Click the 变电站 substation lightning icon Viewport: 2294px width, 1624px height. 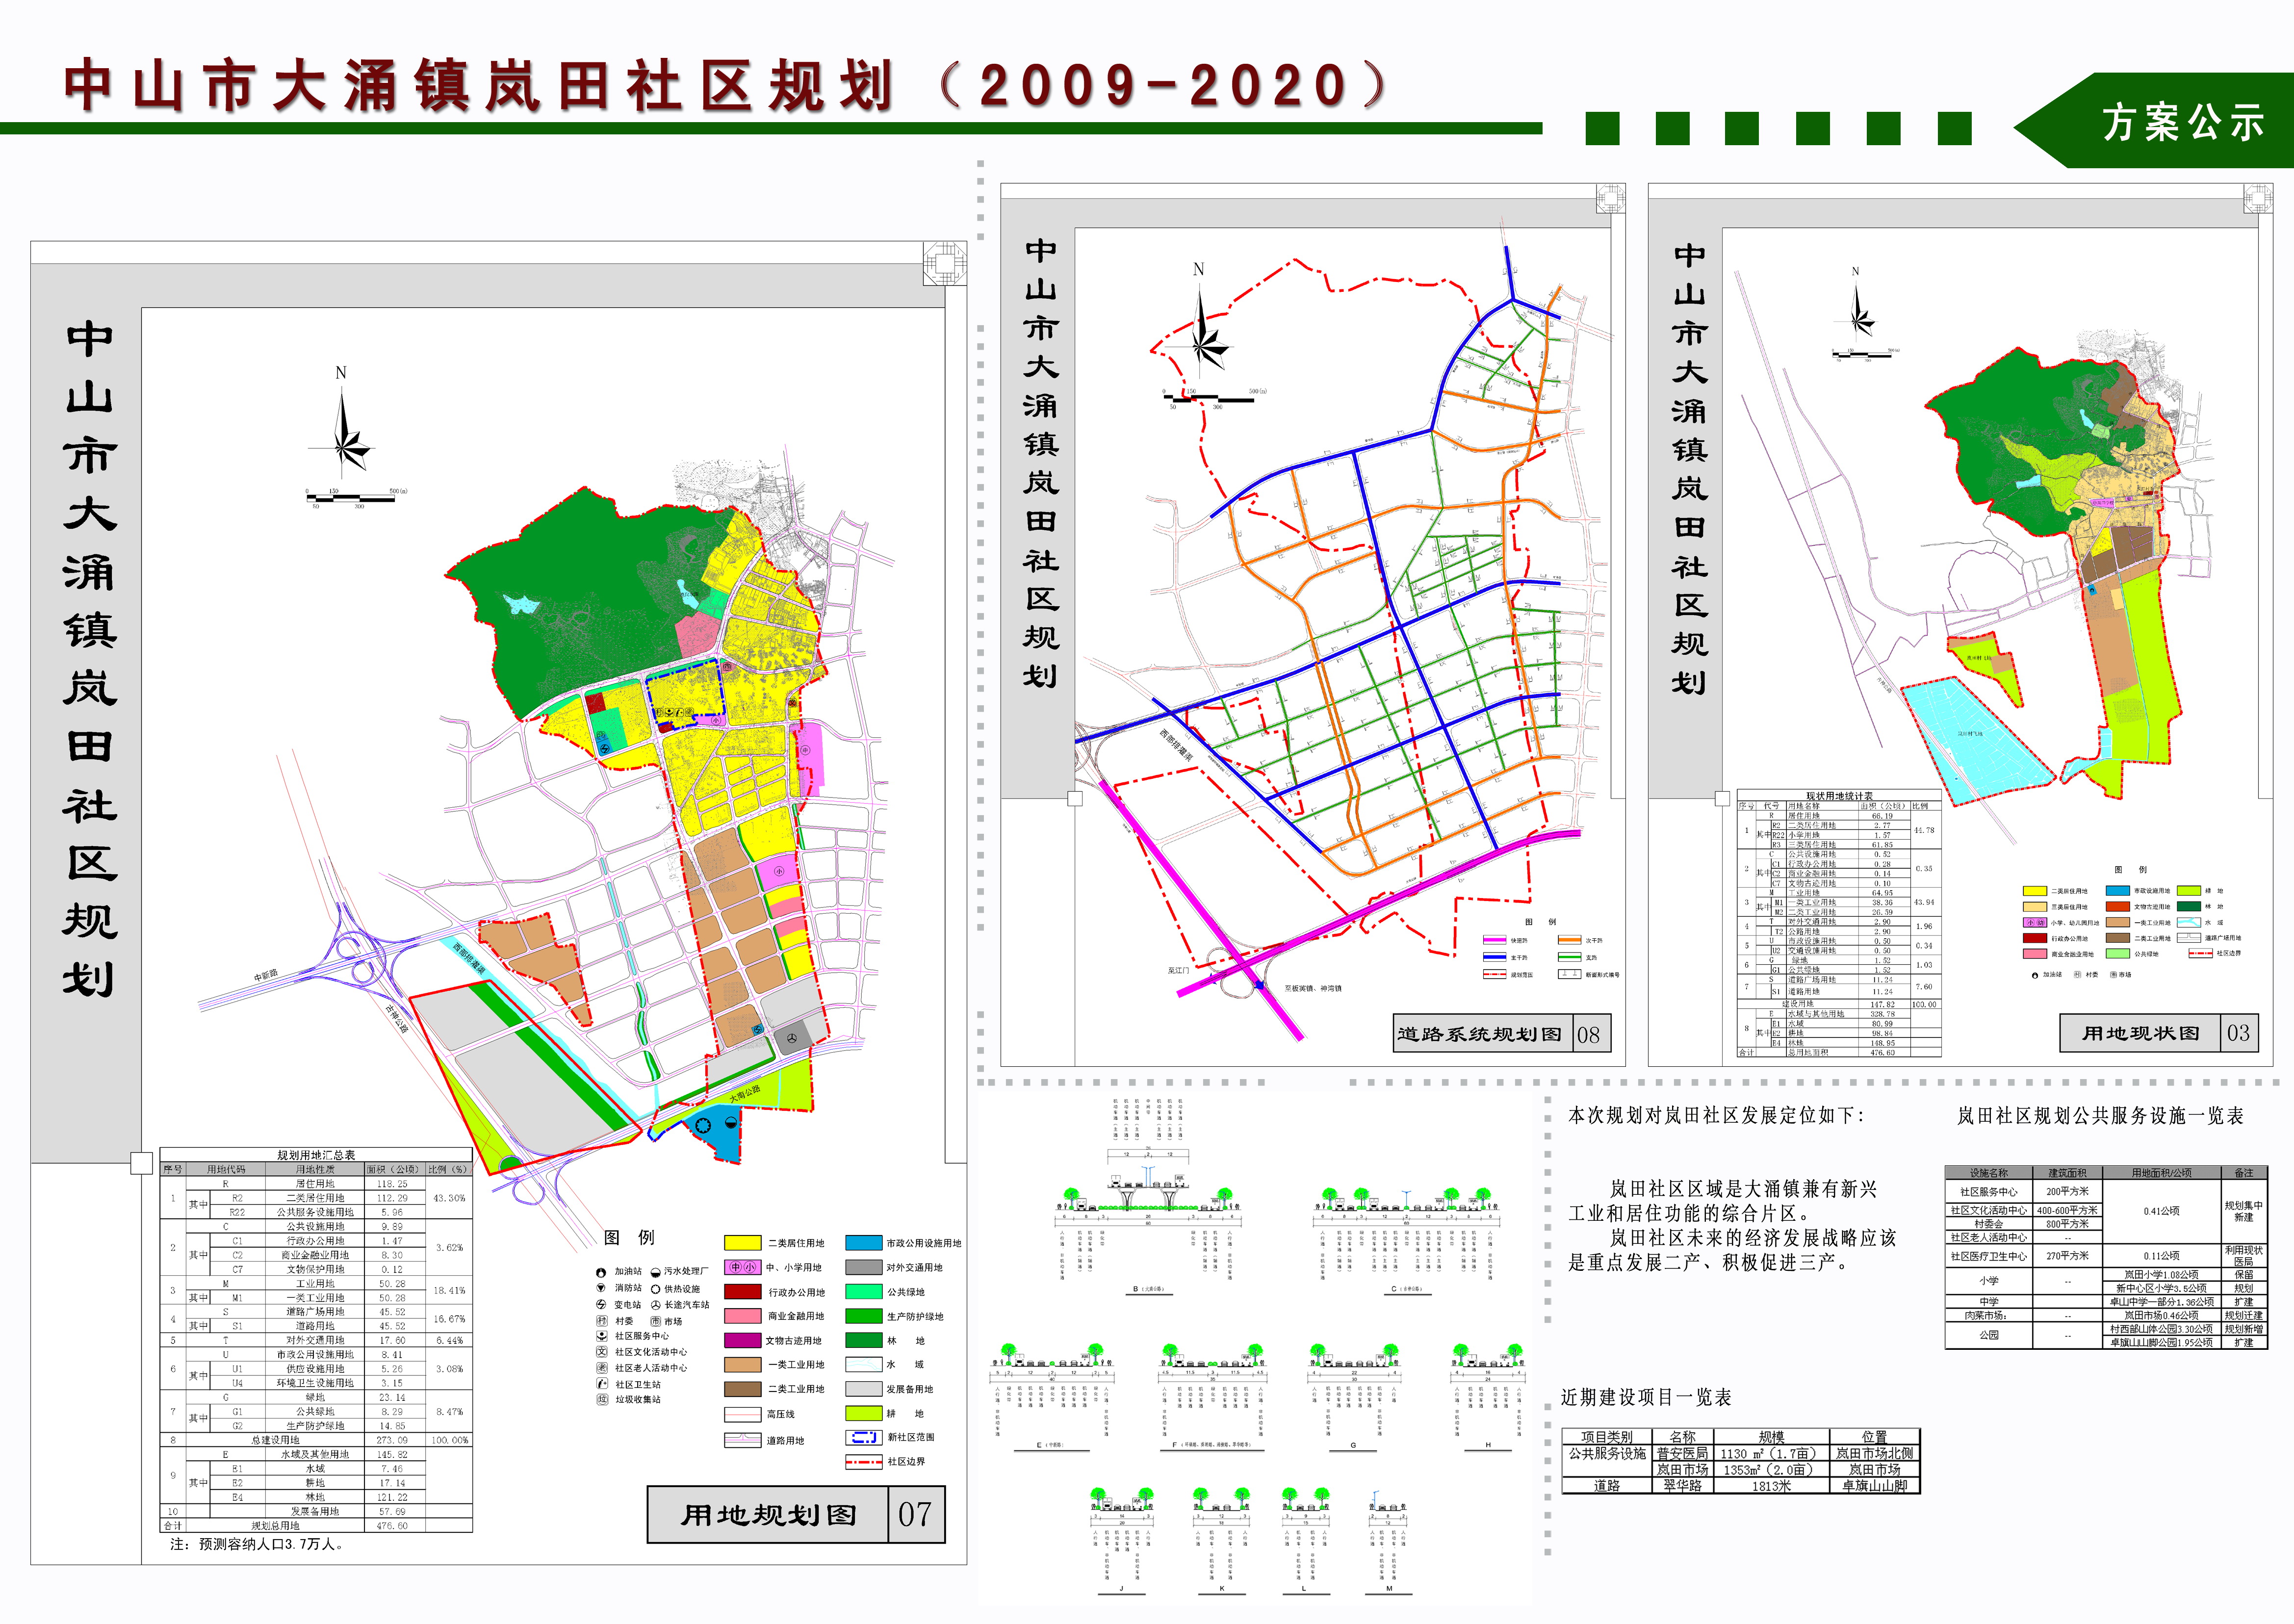[601, 1305]
